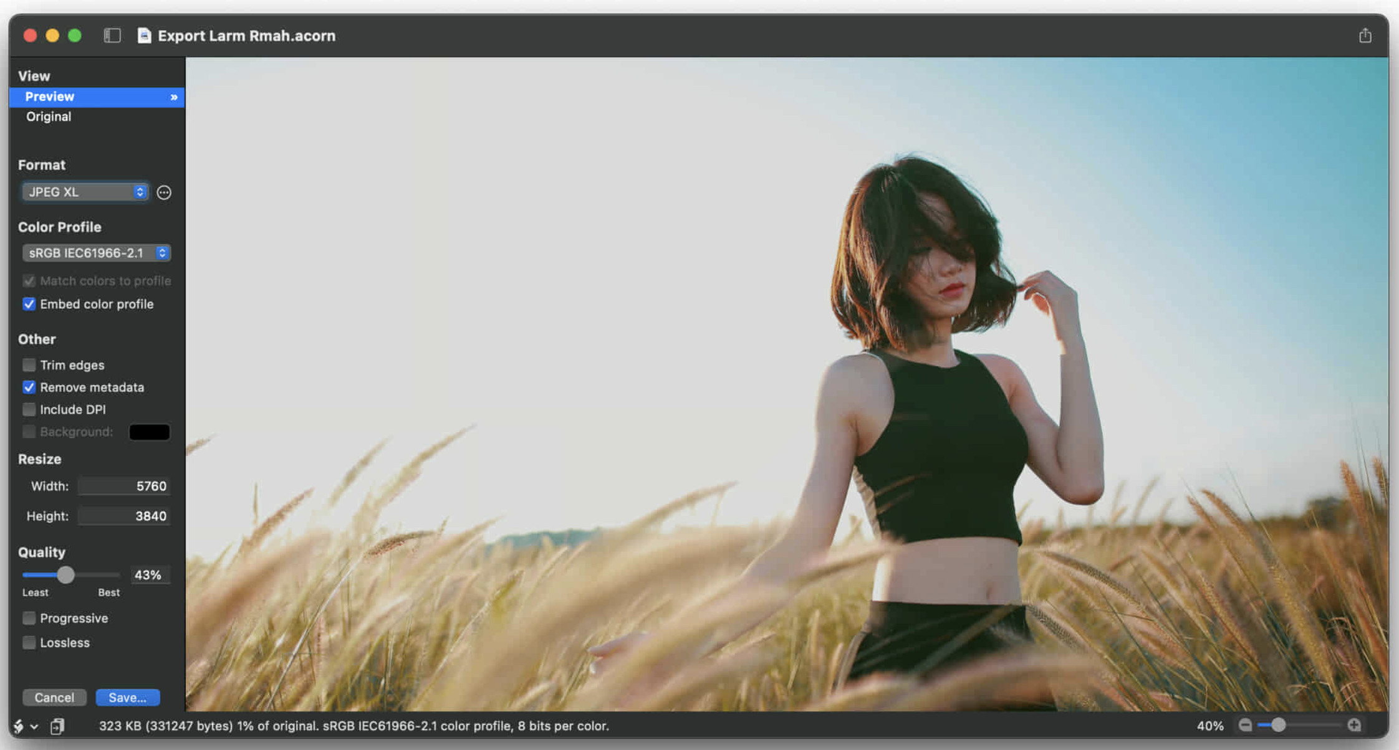Enable Lossless checkbox
Screen dimensions: 1399x750
click(29, 642)
